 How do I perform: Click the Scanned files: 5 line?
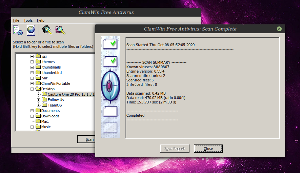click(140, 80)
